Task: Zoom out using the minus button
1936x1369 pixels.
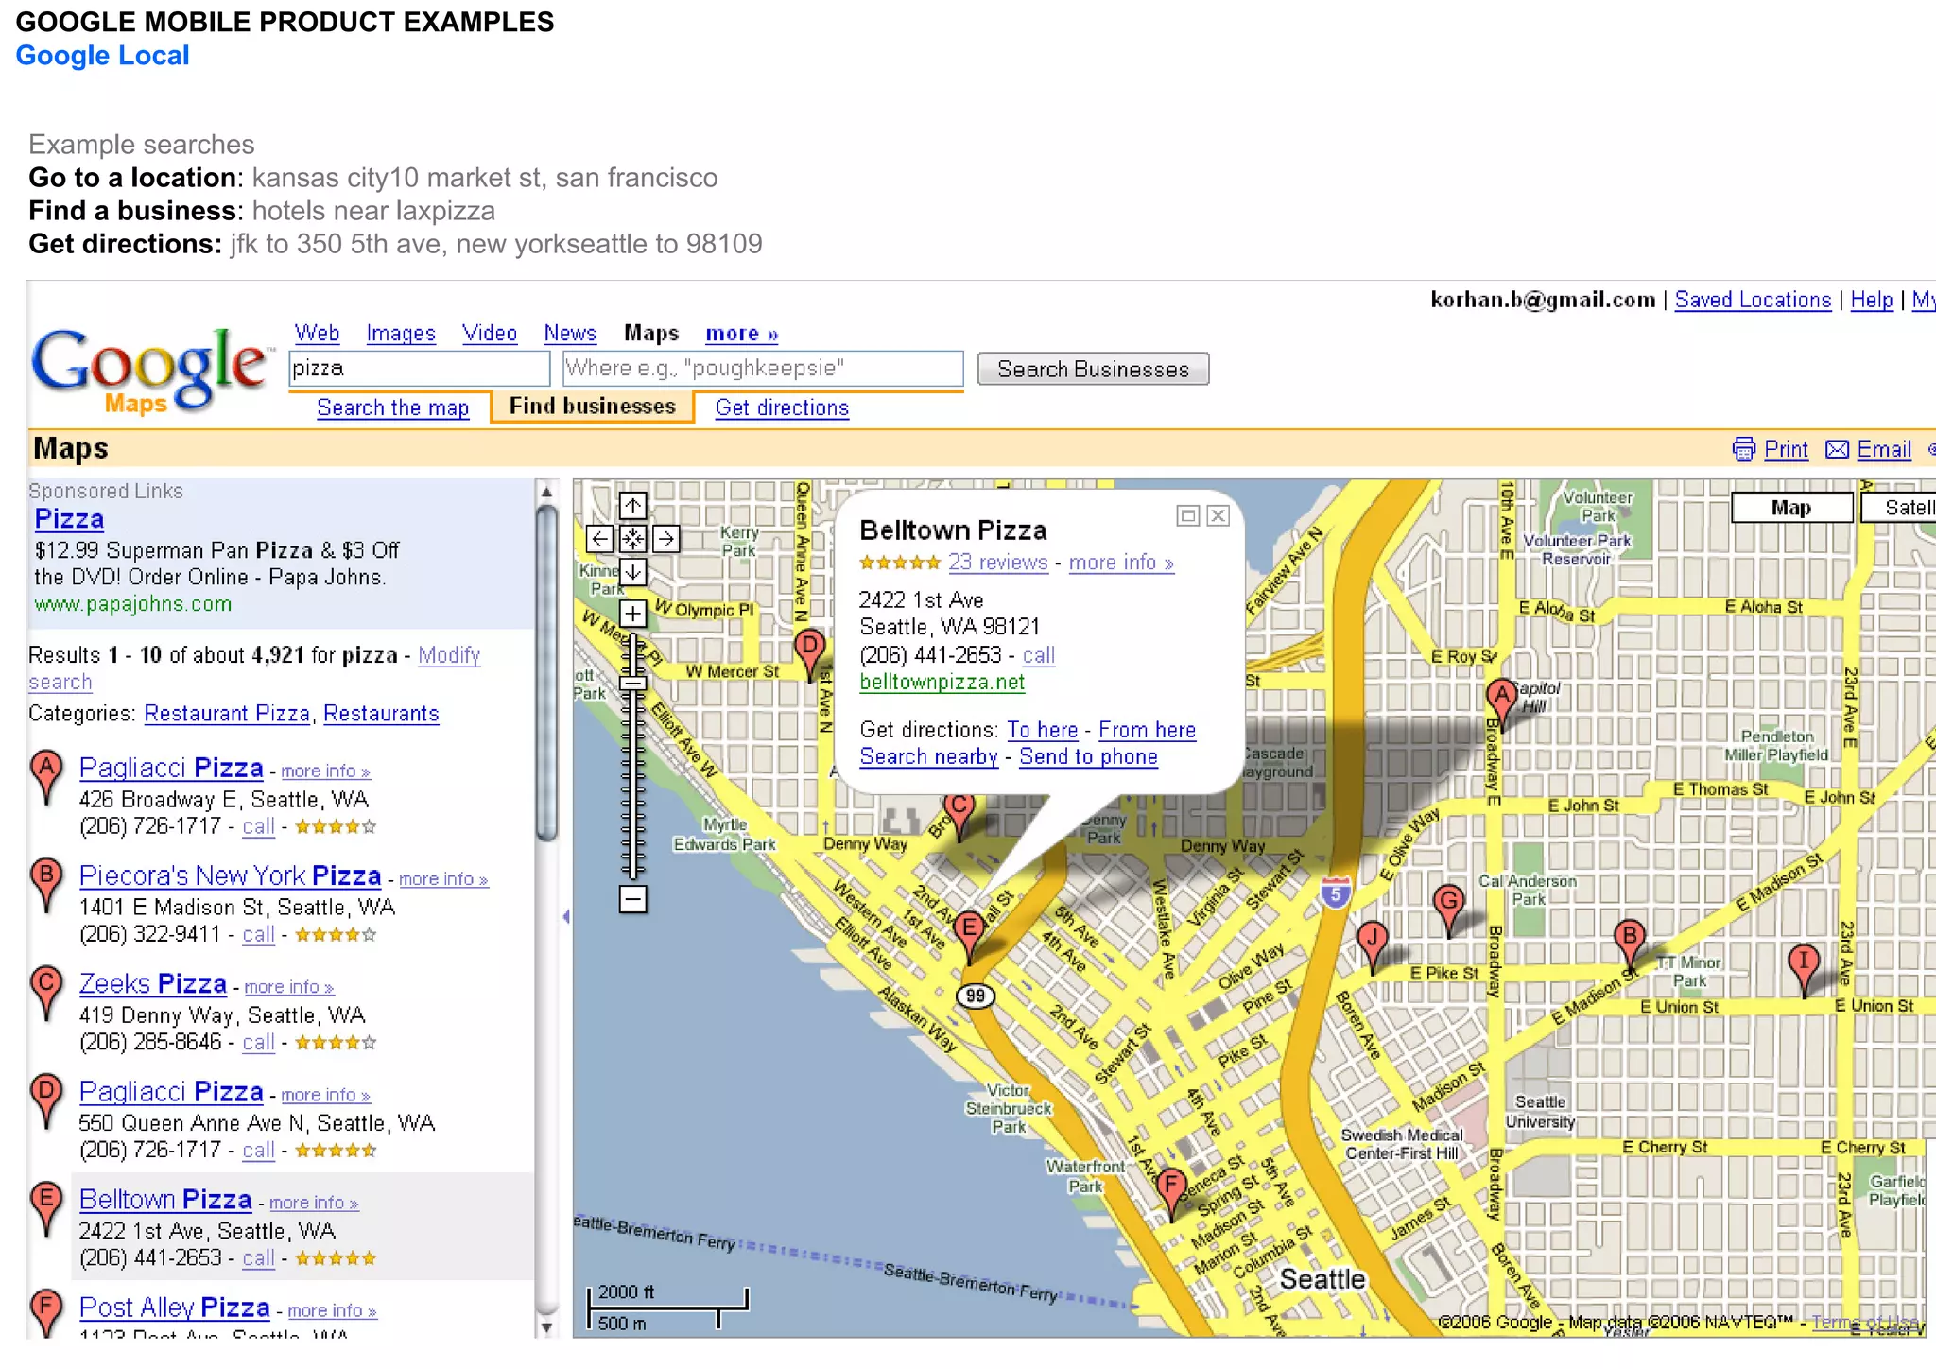Action: point(632,899)
